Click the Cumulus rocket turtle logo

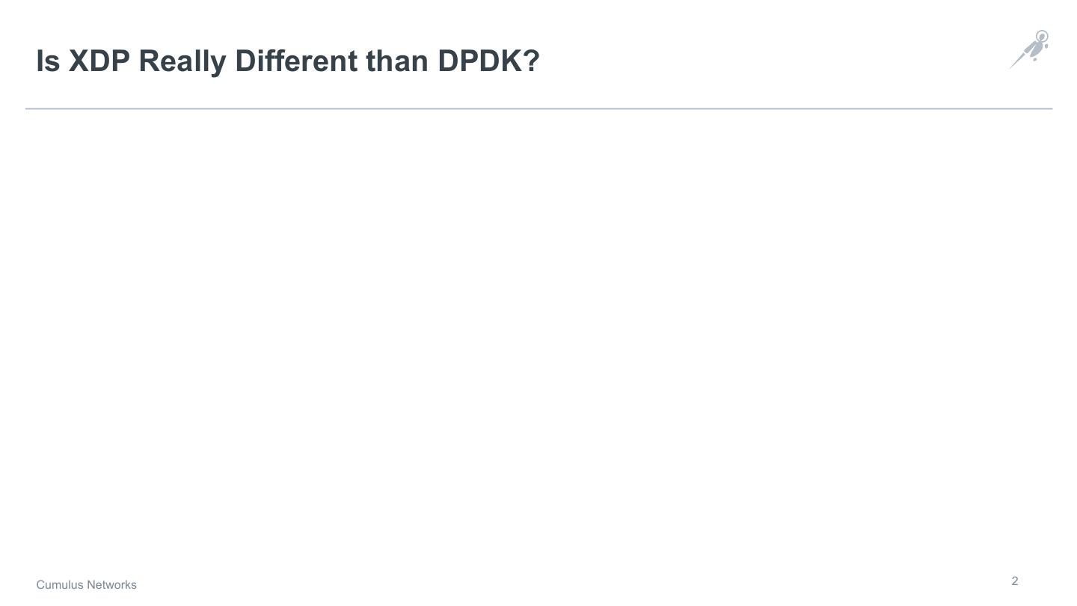pyautogui.click(x=1032, y=49)
